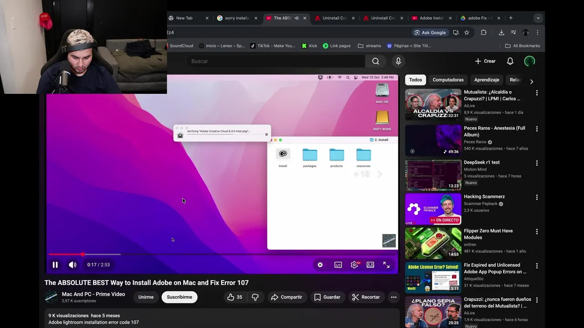Select the Todos filter chip
Screen dimensions: 584x328
(416, 80)
